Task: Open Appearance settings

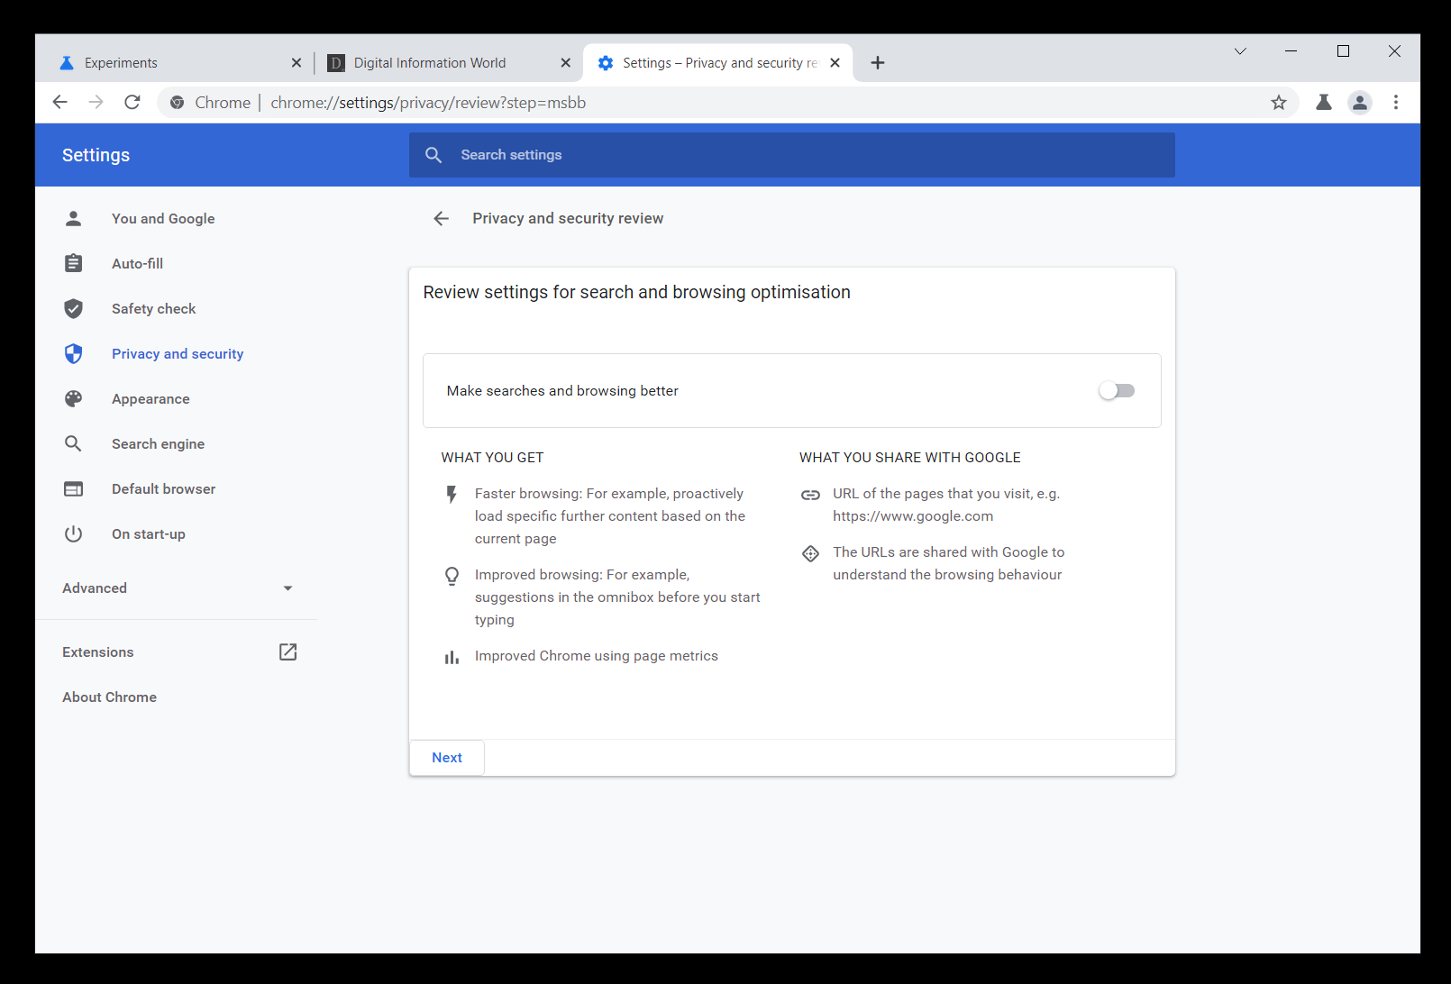Action: 151,398
